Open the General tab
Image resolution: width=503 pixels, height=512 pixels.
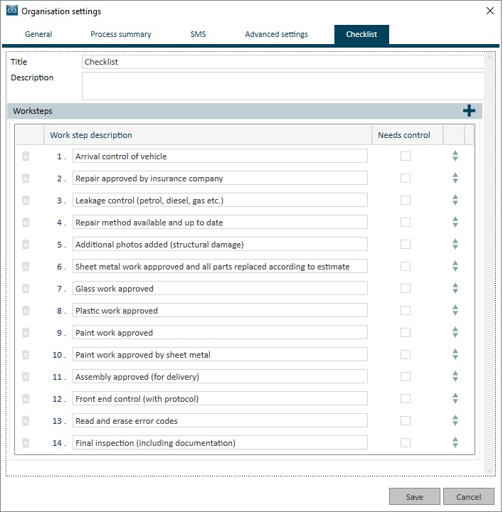38,34
